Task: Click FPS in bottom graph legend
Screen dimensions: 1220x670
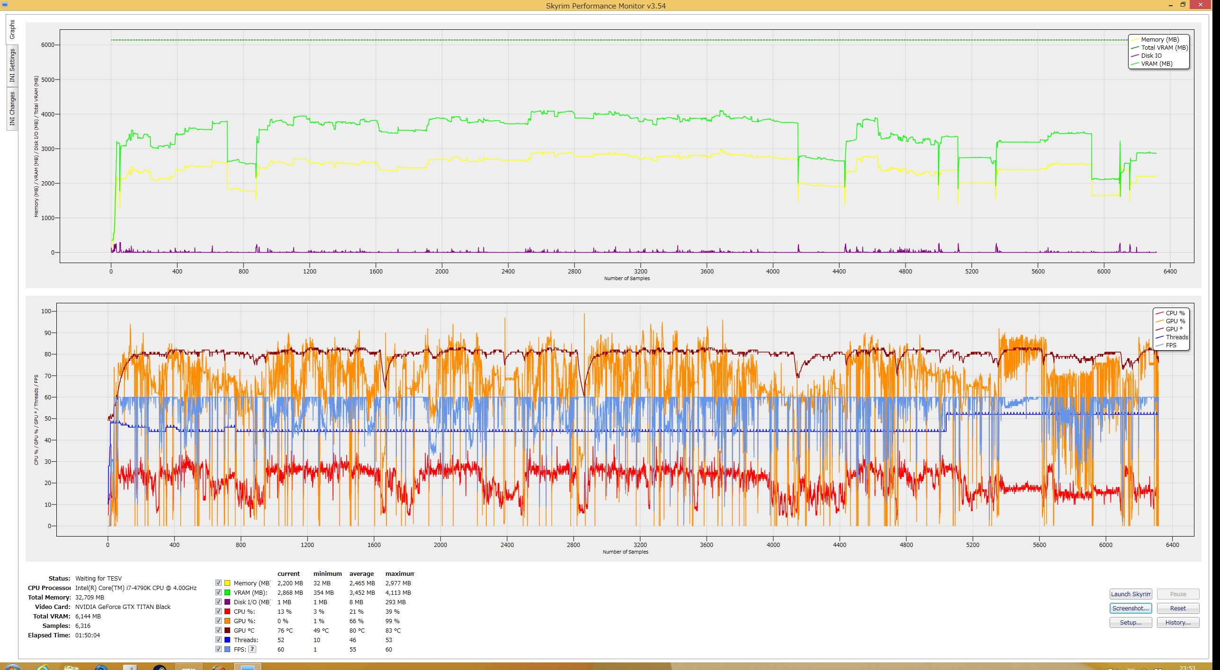Action: click(1171, 345)
